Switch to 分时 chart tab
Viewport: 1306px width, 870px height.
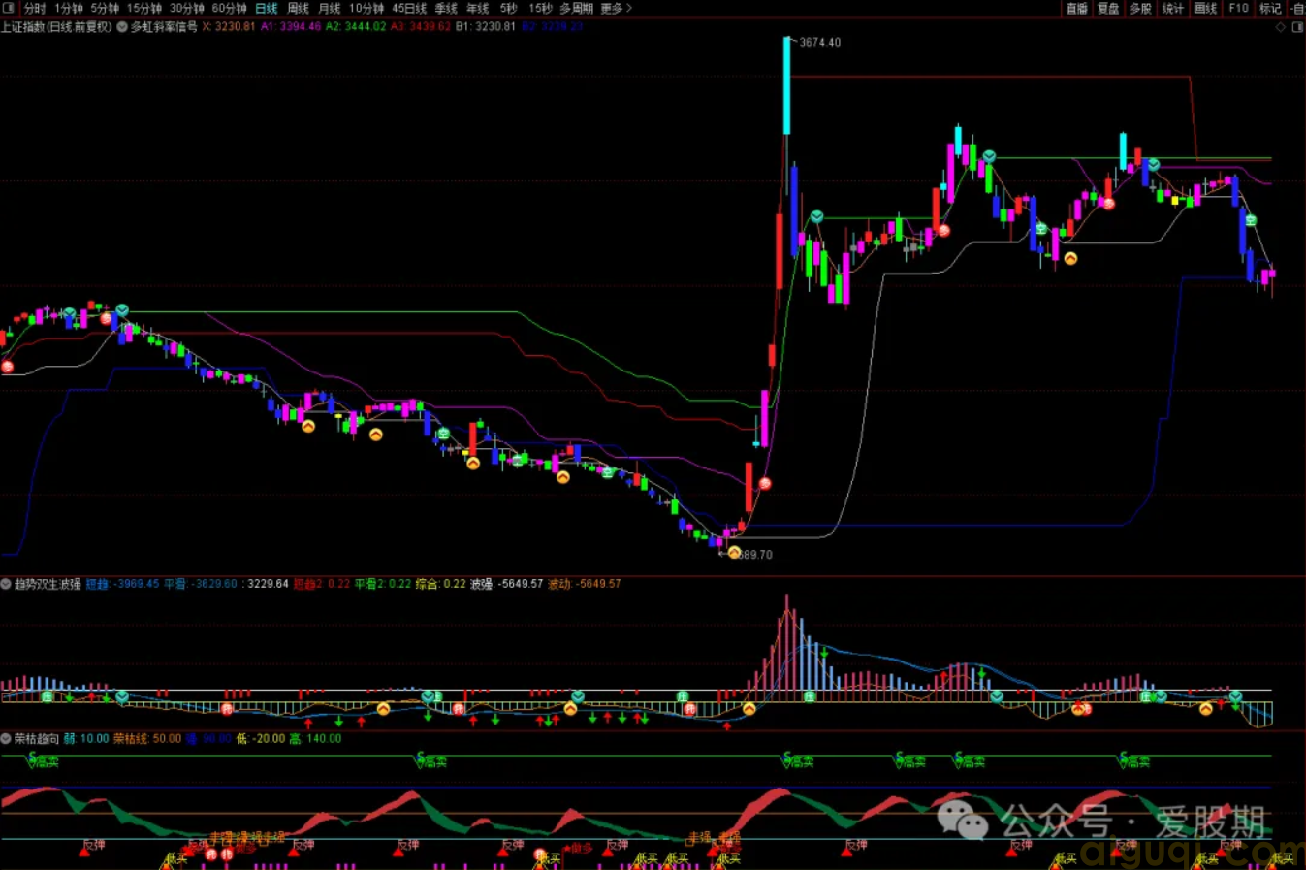35,8
